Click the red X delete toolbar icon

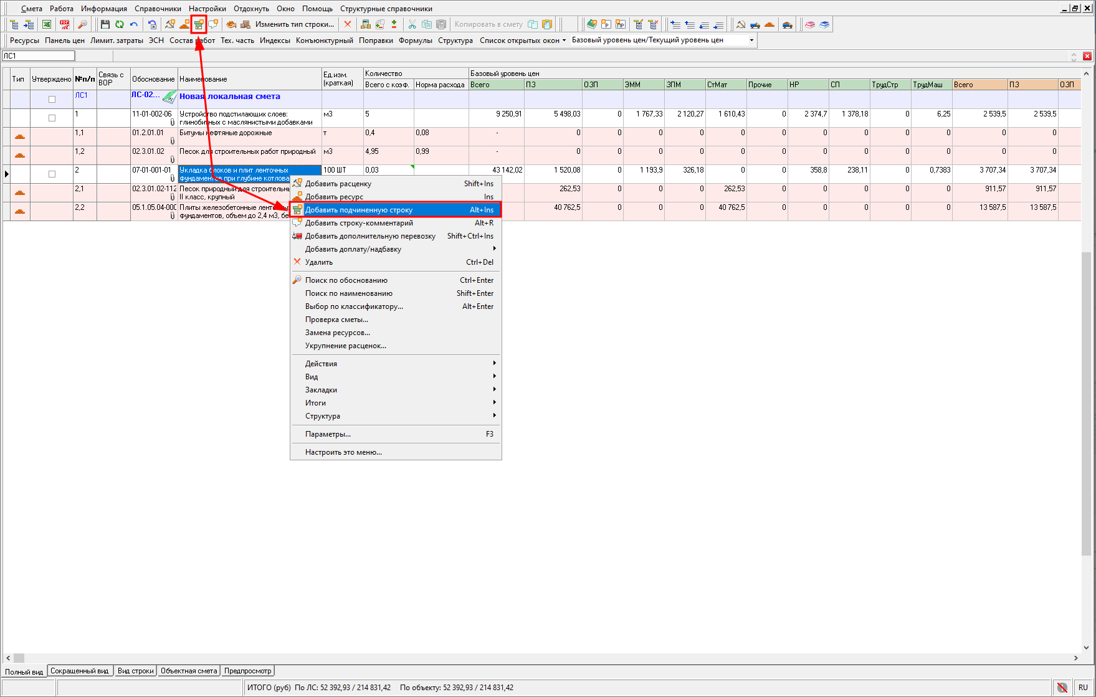(348, 24)
